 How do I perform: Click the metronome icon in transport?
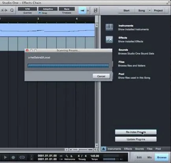[71, 156]
